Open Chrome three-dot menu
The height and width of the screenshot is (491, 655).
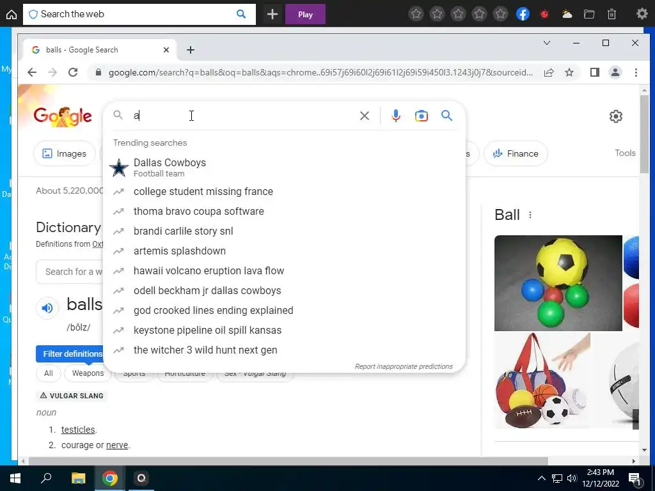(x=636, y=72)
